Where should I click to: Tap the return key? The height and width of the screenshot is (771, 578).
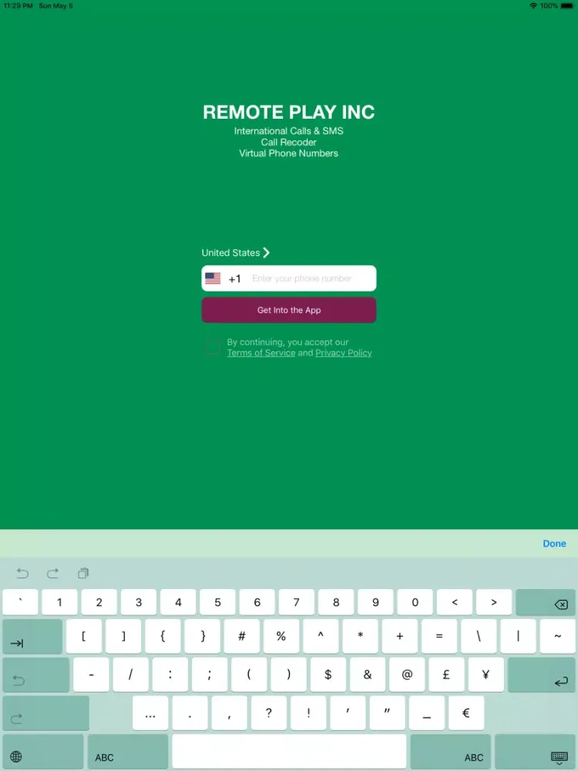(541, 675)
